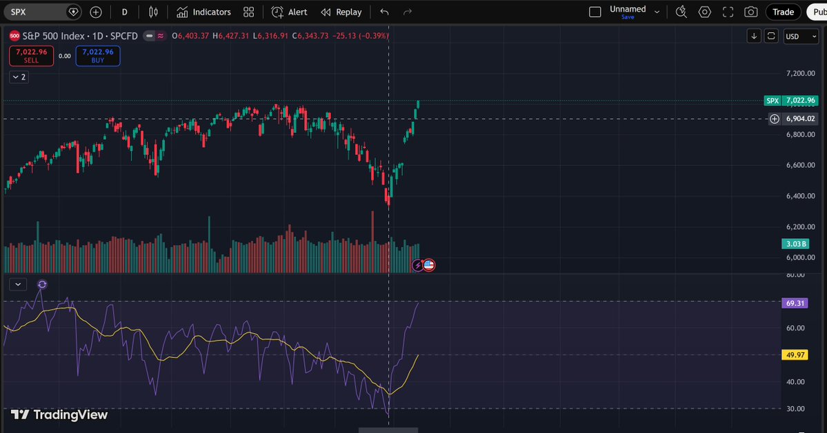
Task: Undo the last chart action
Action: pyautogui.click(x=384, y=12)
